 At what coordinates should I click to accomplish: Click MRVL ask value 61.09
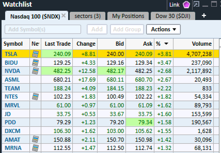coord(145,105)
